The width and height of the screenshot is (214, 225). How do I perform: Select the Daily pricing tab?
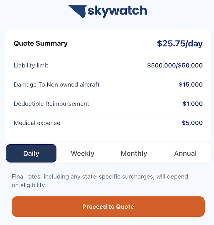(x=31, y=153)
